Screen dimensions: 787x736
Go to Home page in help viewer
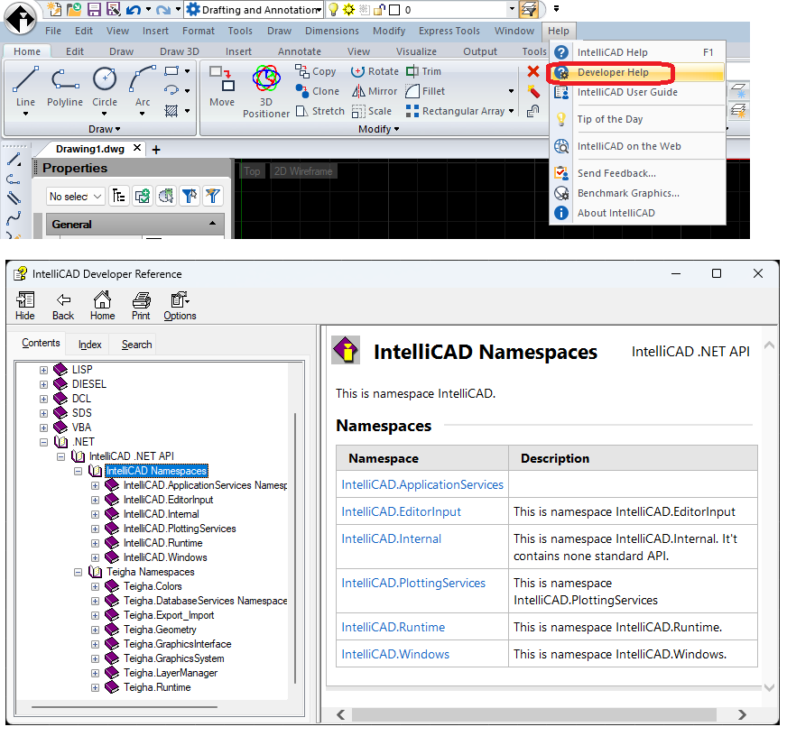102,306
